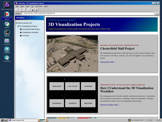Click the Read the workflow study link
The image size is (162, 122).
click(110, 105)
